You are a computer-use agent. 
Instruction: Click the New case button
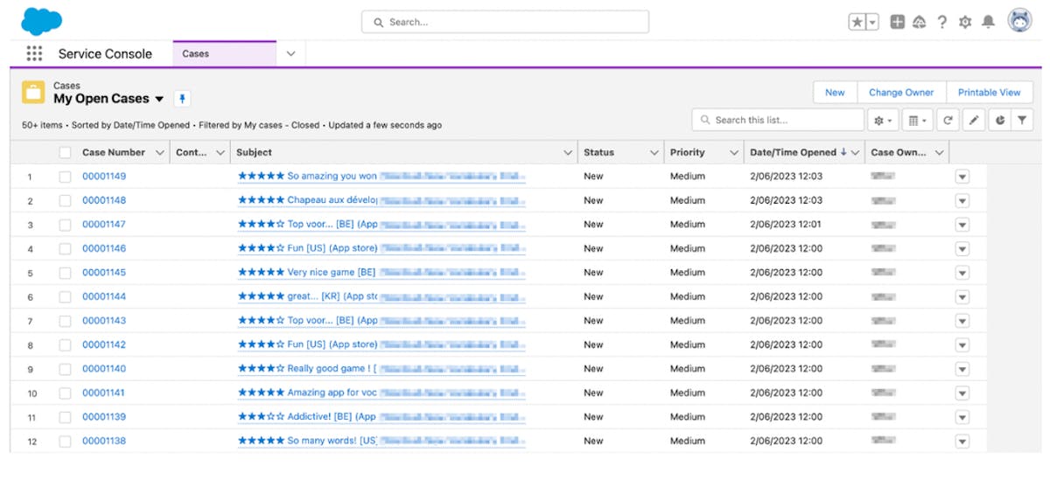coord(835,93)
